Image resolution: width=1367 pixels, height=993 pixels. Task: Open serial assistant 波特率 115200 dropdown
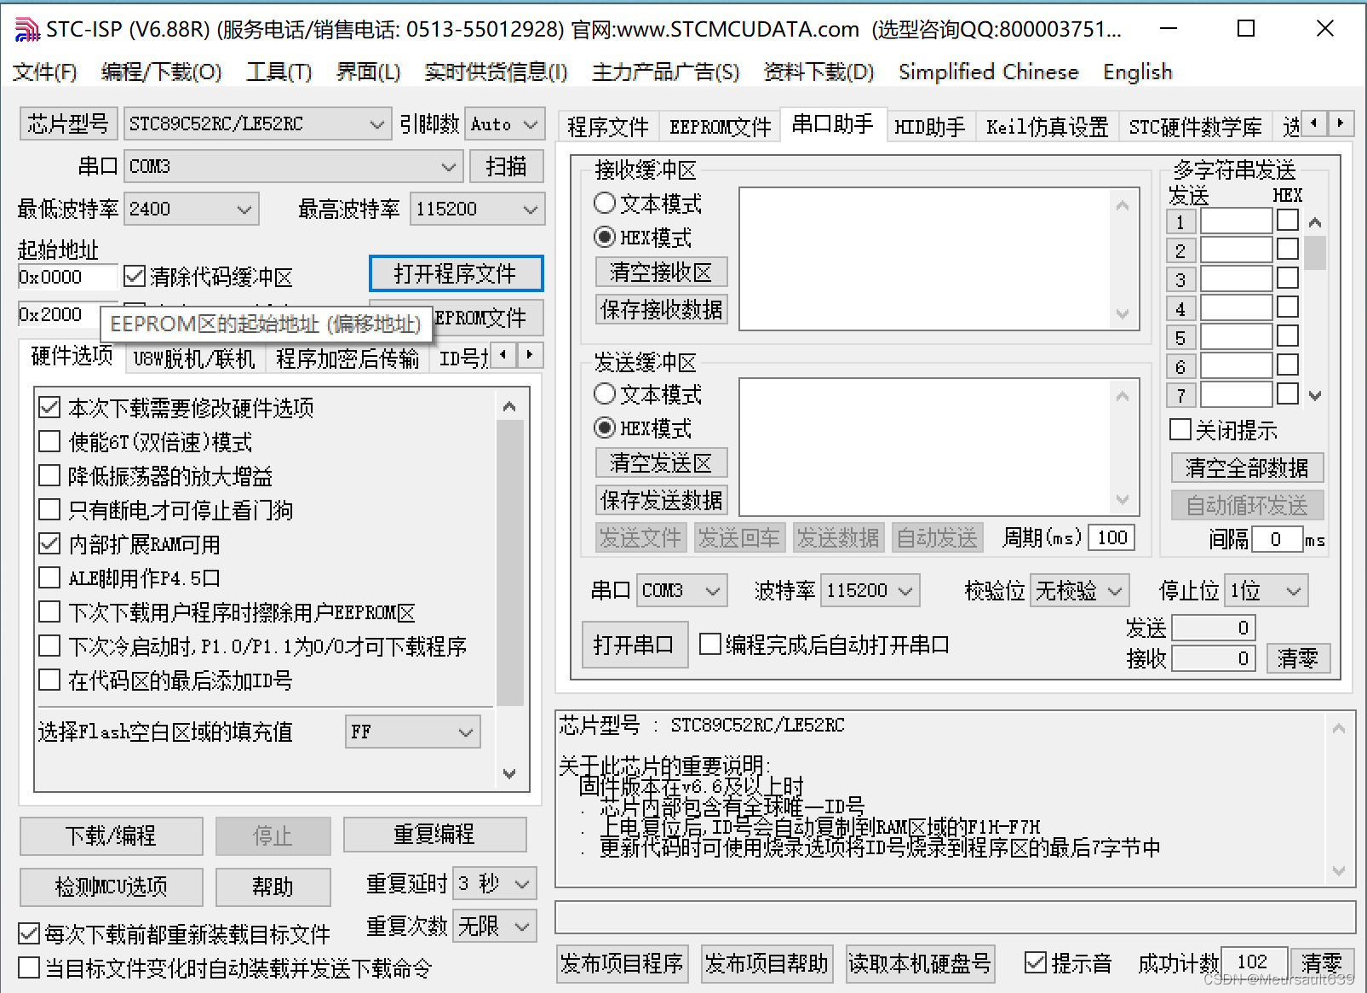[870, 590]
